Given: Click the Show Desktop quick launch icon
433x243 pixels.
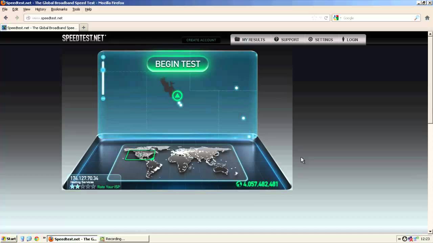Looking at the screenshot, I should pyautogui.click(x=22, y=239).
